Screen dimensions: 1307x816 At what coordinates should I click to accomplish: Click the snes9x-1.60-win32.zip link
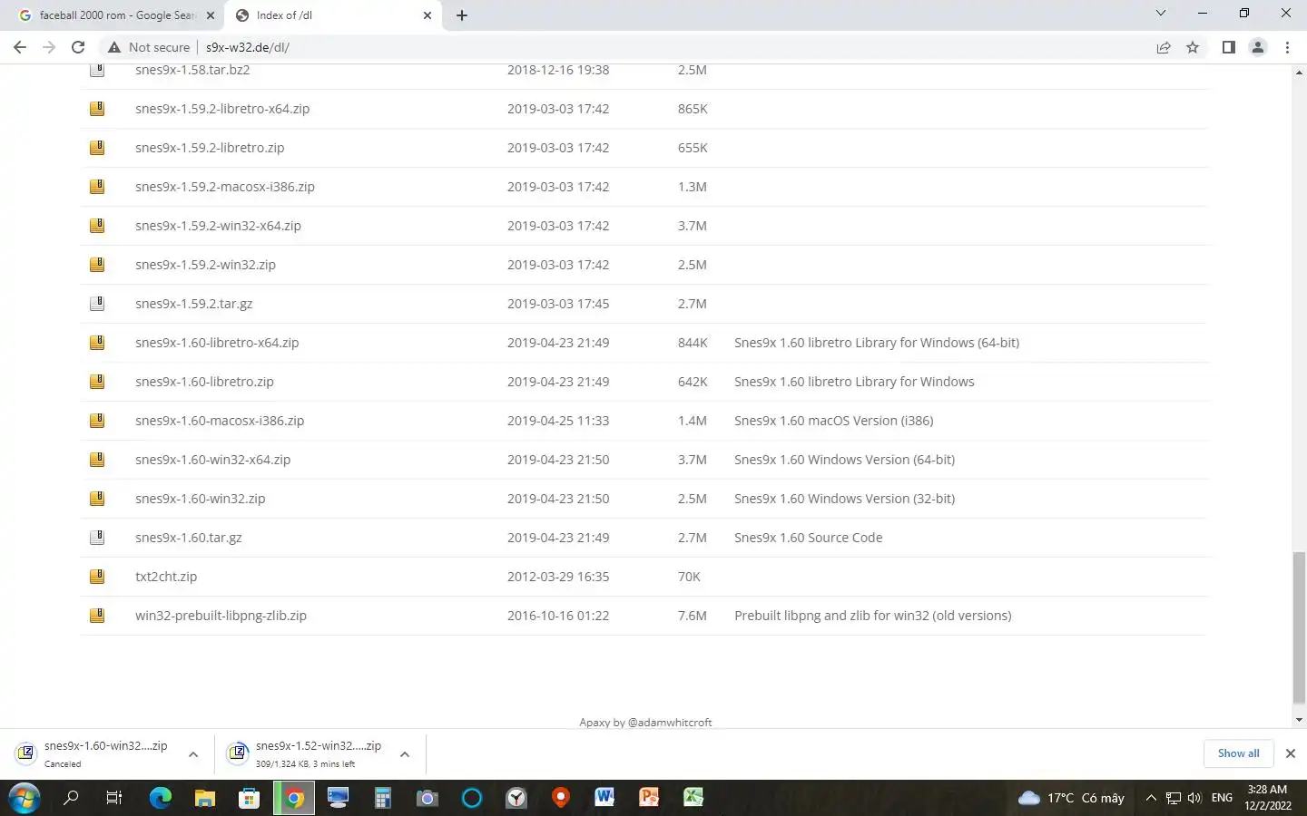(200, 499)
